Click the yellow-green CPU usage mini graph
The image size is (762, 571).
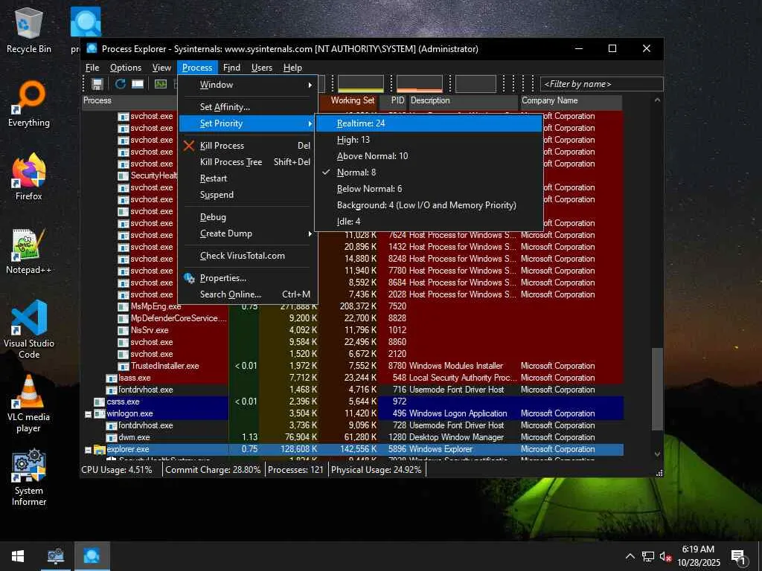coord(361,83)
